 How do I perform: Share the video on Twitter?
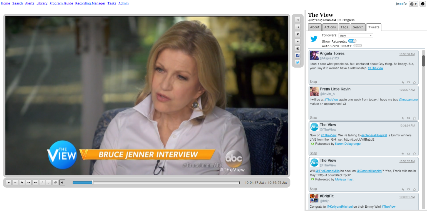click(x=297, y=63)
